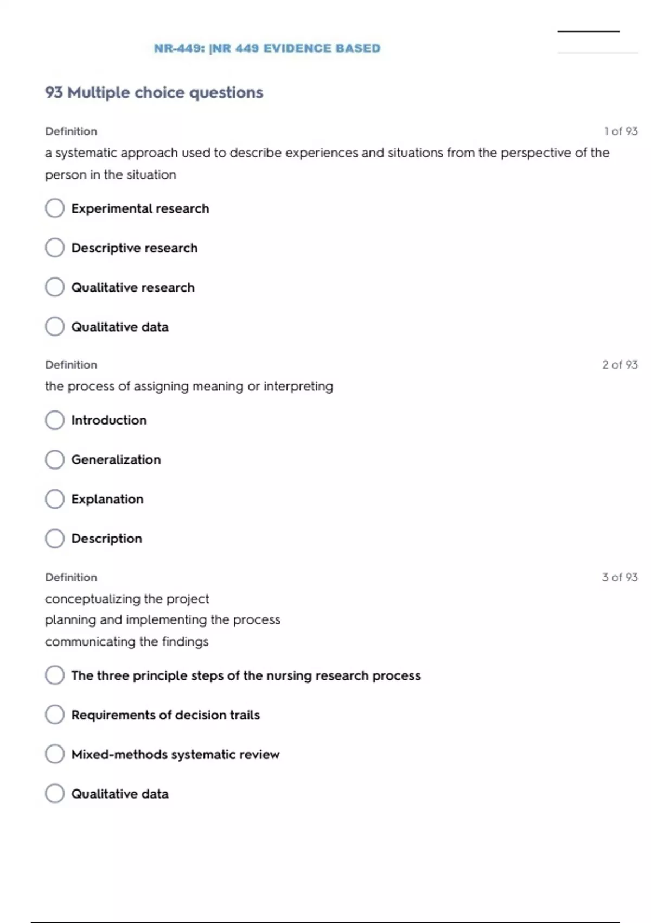Image resolution: width=651 pixels, height=923 pixels.
Task: Pick 'Explanation' as the answer
Action: coord(55,499)
